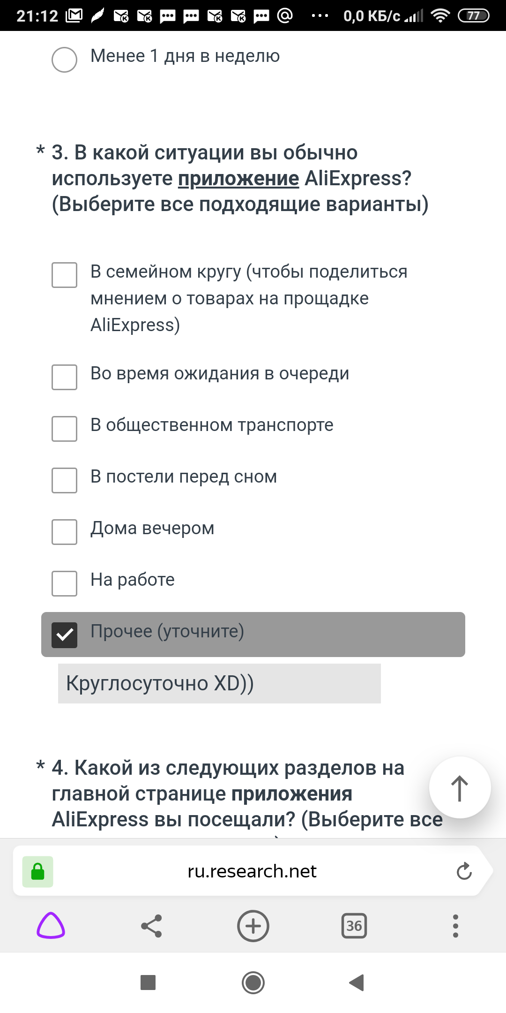The height and width of the screenshot is (1013, 506).
Task: Tap the scroll-to-top arrow button
Action: [x=460, y=787]
